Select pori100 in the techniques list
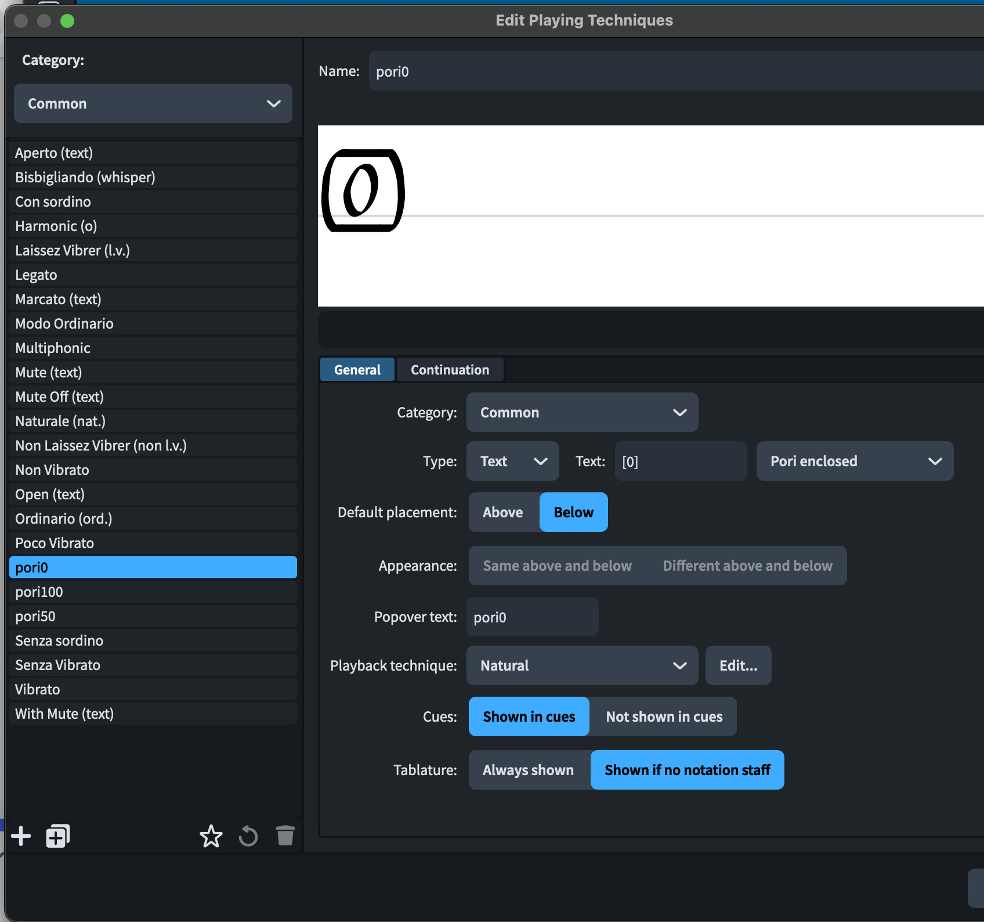 coord(153,592)
